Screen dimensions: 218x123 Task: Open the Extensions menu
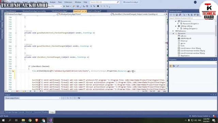click(x=68, y=2)
